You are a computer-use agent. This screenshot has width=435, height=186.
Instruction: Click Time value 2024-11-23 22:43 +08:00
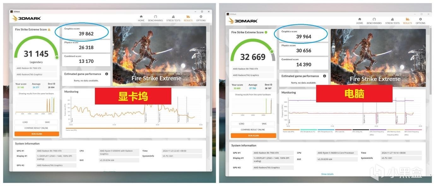(x=181, y=151)
